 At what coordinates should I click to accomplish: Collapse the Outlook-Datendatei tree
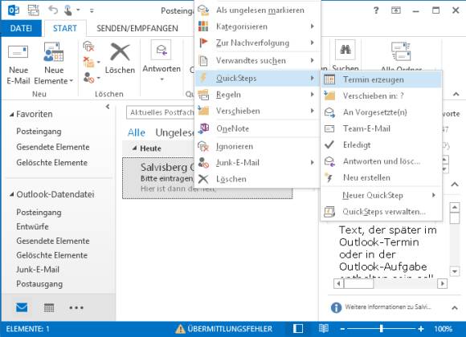tap(11, 194)
